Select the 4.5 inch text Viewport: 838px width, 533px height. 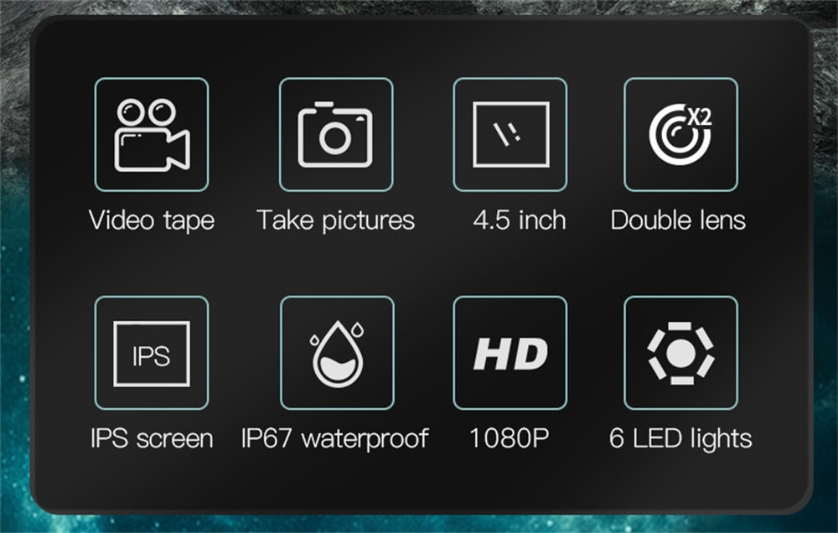pos(520,220)
